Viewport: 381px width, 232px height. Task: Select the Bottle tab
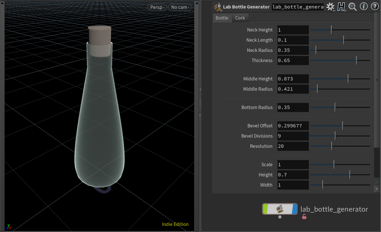tap(222, 18)
